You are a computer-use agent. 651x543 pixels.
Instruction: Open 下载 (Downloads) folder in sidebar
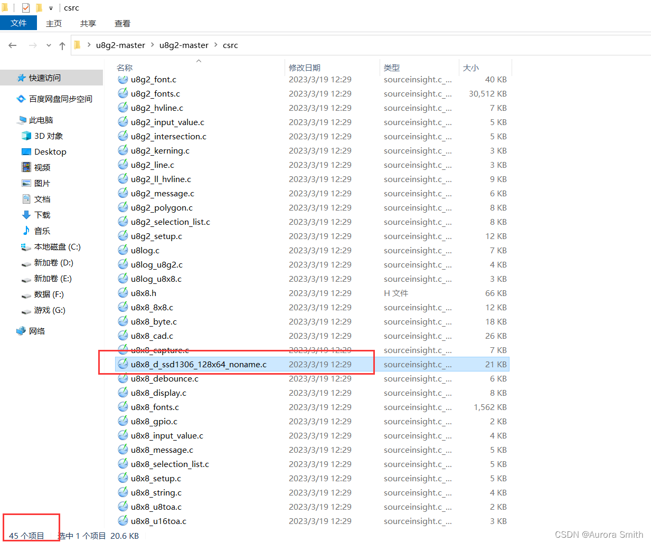[x=36, y=215]
